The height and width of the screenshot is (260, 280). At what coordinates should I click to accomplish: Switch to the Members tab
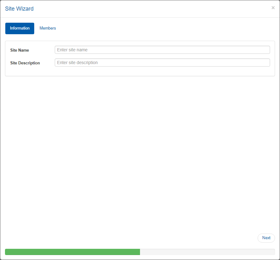tap(48, 28)
